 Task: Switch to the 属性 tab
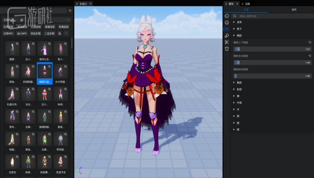click(231, 4)
